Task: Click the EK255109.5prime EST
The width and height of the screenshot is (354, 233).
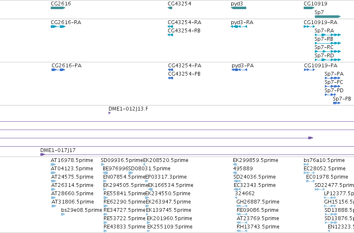Action: (149, 231)
